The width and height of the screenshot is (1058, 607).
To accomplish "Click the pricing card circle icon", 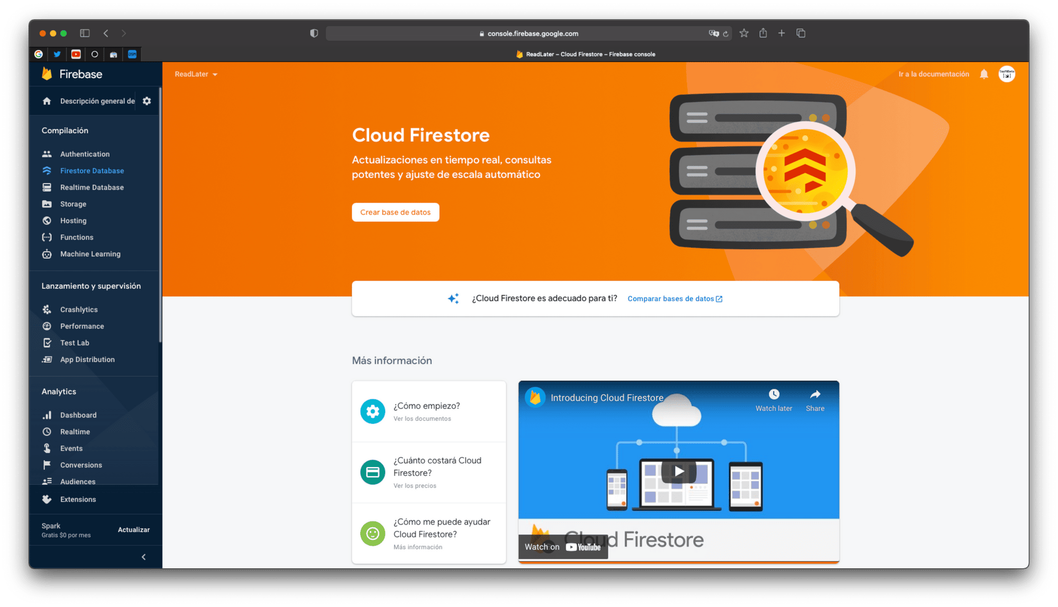I will tap(372, 472).
